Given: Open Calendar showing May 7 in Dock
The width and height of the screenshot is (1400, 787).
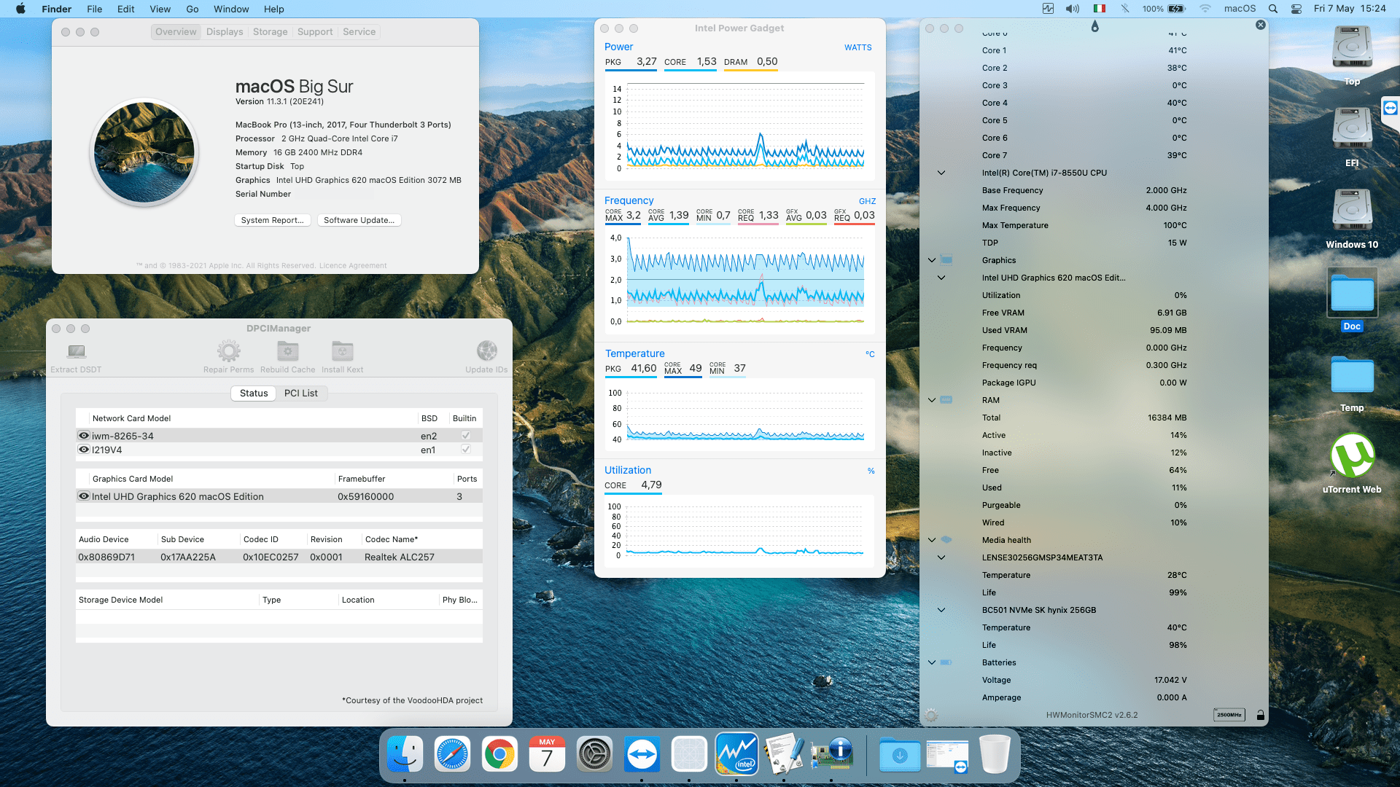Looking at the screenshot, I should [547, 754].
